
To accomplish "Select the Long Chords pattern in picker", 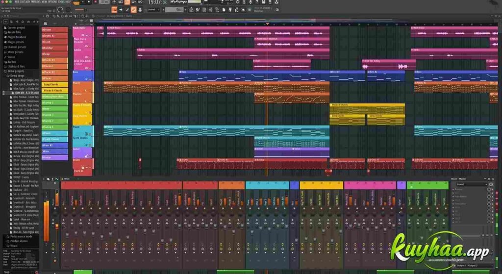I will (55, 84).
